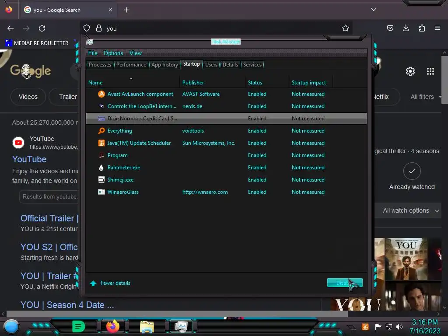Click the Task Manager title bar icon
The width and height of the screenshot is (448, 336).
tap(90, 42)
